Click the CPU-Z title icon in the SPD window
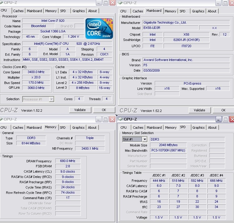 coord(120,119)
